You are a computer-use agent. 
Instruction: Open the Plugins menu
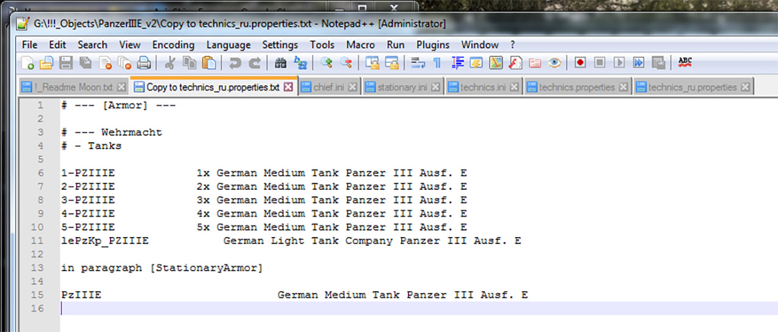(433, 45)
